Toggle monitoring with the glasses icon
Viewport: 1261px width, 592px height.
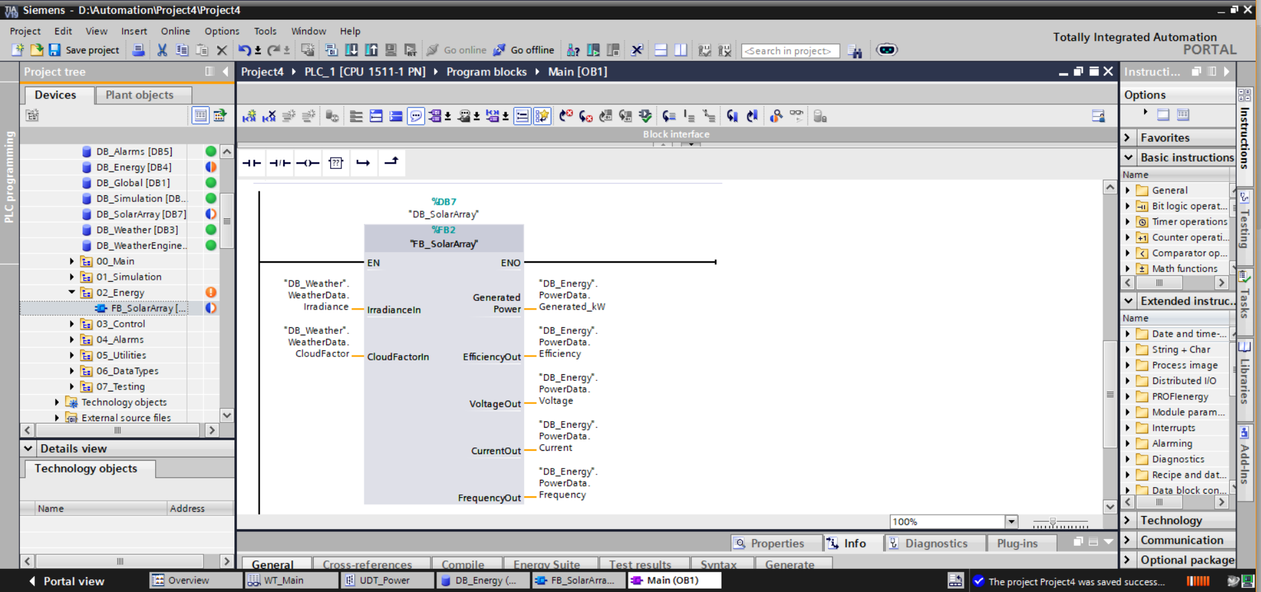797,116
